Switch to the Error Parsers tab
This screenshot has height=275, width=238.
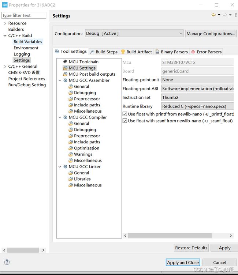(x=206, y=52)
